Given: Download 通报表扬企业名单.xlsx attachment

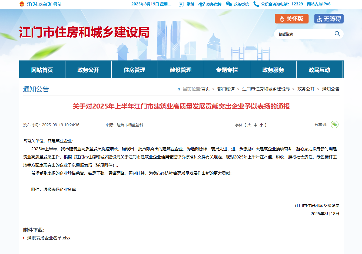Looking at the screenshot, I should 49,238.
